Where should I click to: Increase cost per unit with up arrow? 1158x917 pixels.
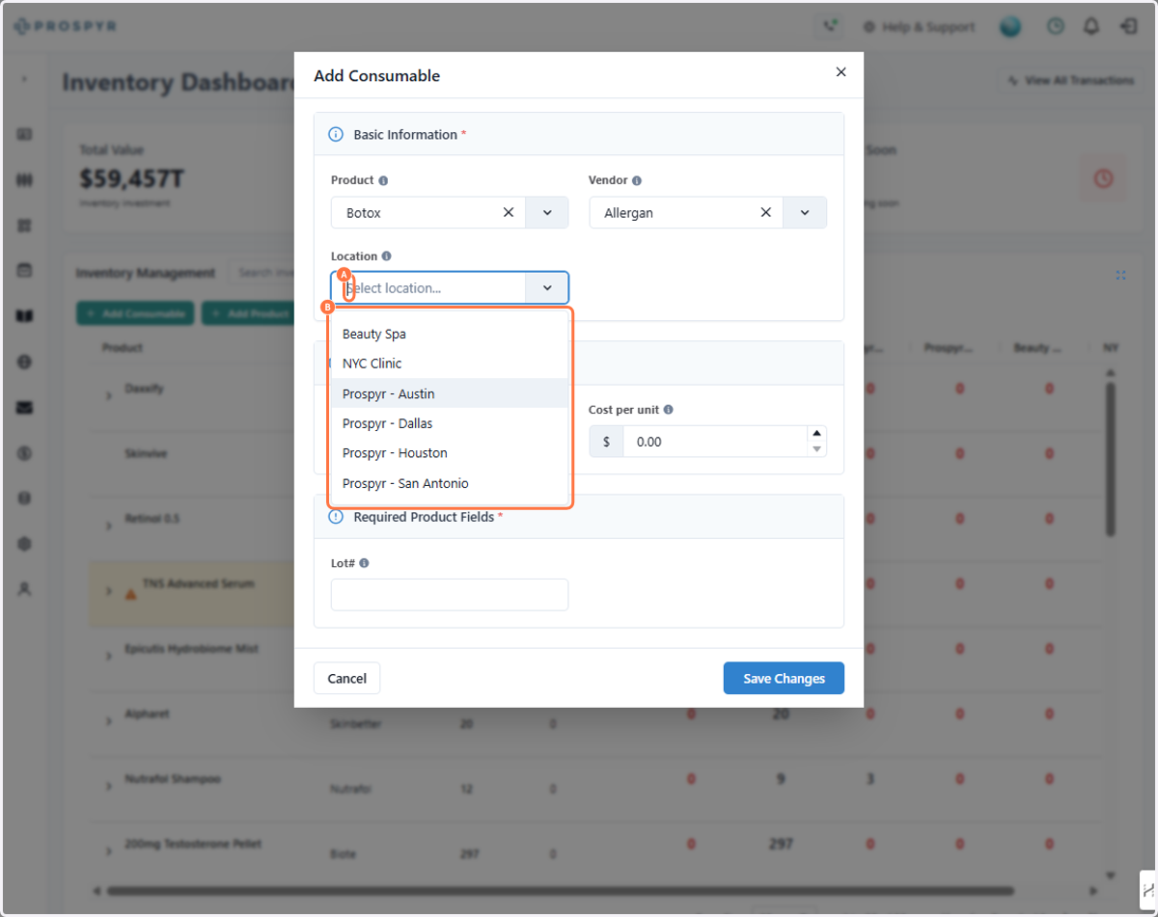tap(817, 434)
